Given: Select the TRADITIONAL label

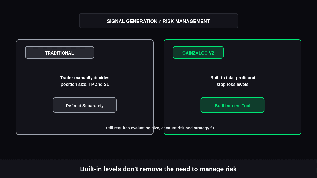Looking at the screenshot, I should click(x=60, y=53).
